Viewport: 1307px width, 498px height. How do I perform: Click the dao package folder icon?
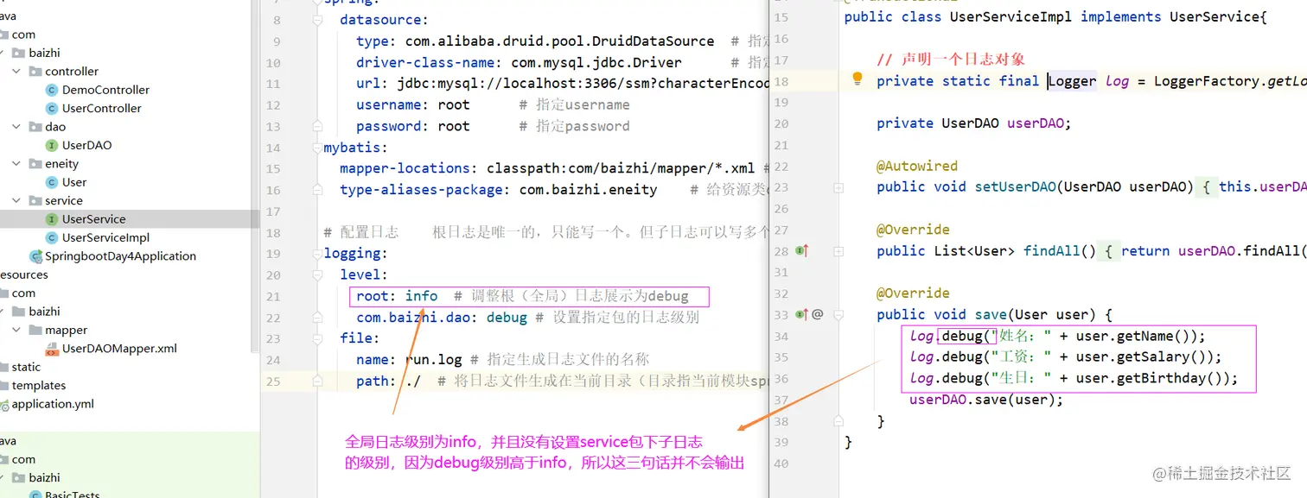[35, 127]
